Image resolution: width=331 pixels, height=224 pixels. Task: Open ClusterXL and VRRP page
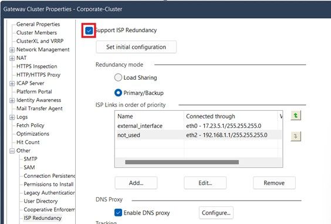(40, 41)
